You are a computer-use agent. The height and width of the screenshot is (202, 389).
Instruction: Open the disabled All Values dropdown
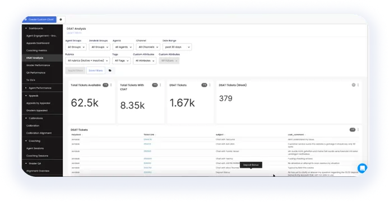[169, 60]
